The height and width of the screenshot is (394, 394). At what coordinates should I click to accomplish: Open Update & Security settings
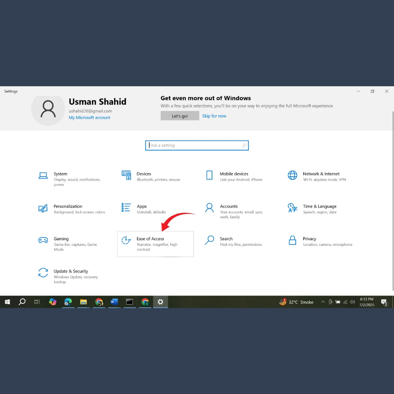(72, 276)
